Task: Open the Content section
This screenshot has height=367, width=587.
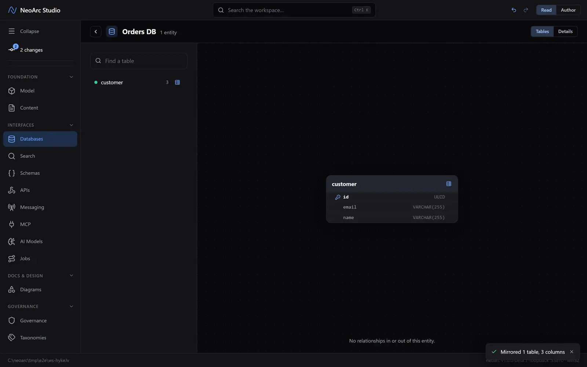Action: [x=40, y=108]
